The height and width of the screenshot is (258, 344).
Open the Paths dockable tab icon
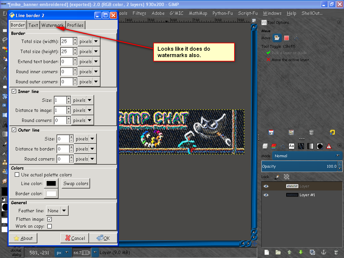[283, 146]
